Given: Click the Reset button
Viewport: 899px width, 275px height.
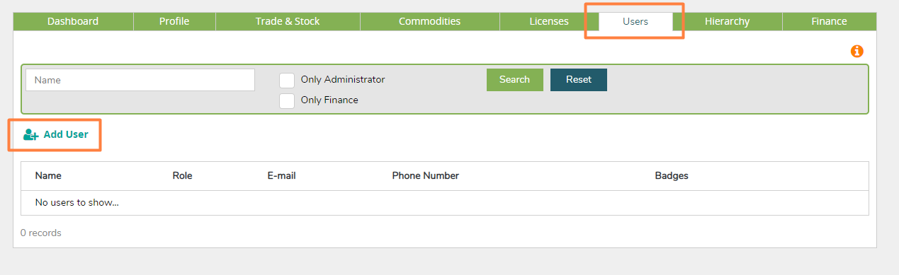Looking at the screenshot, I should [579, 80].
